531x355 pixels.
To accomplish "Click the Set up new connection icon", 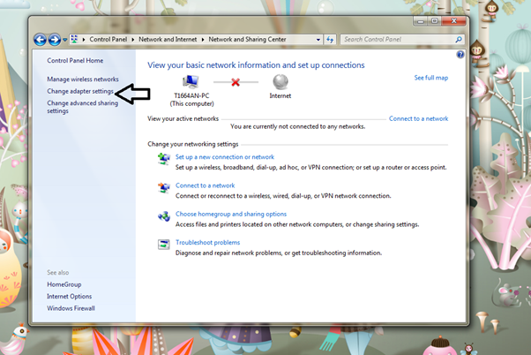I will (x=164, y=159).
